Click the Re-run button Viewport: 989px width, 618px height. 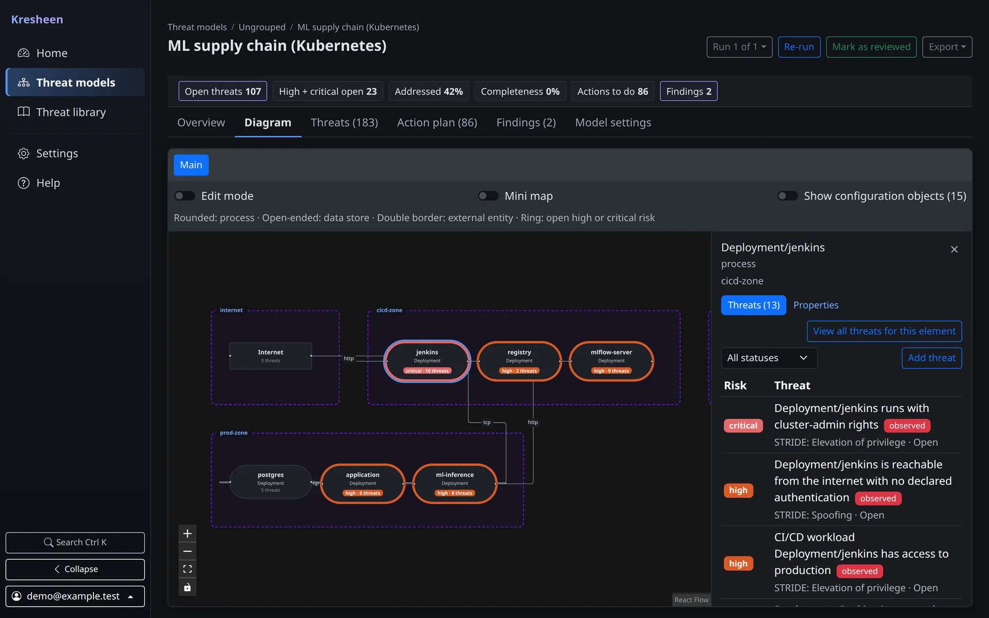coord(799,47)
